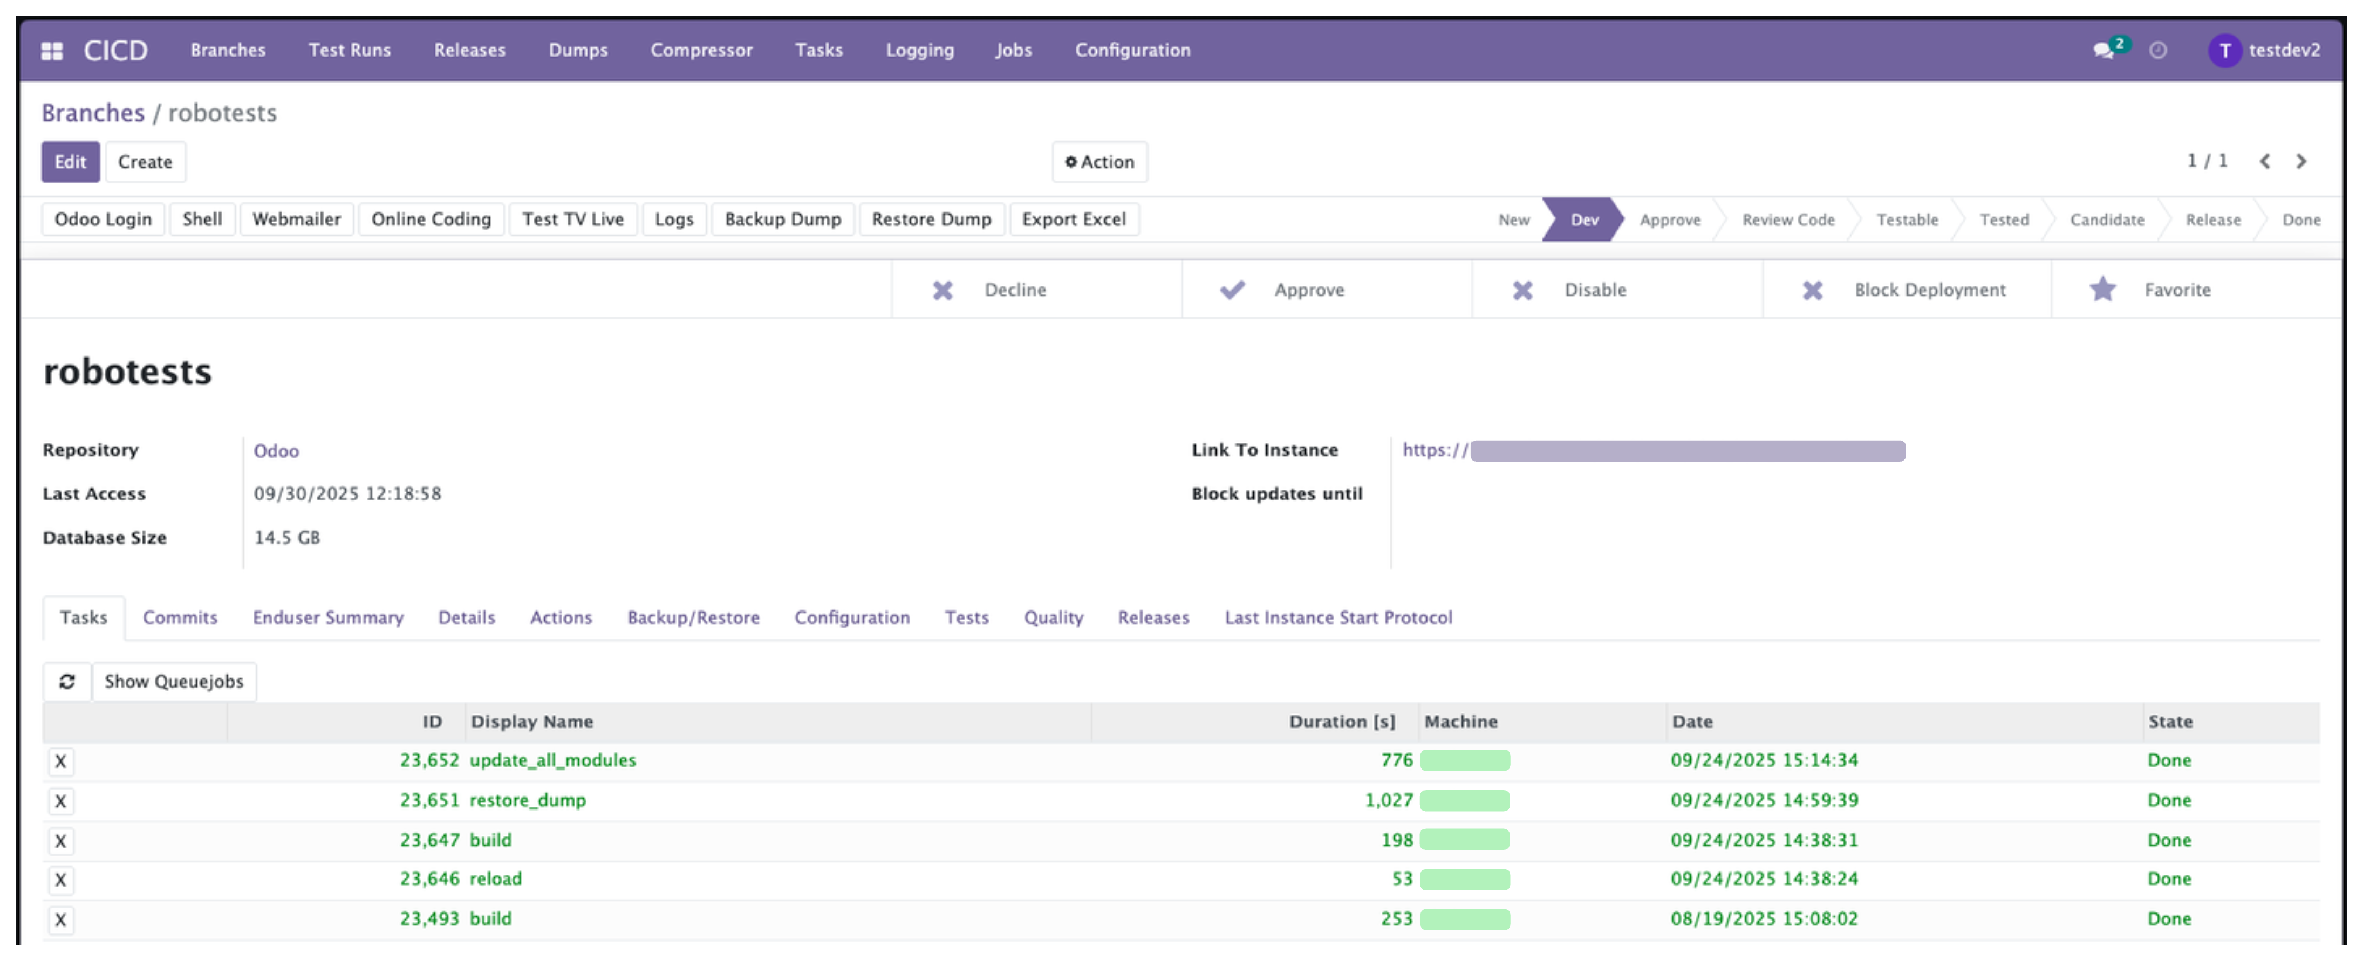Switch to Last Instance Start Protocol tab
The image size is (2363, 961).
pyautogui.click(x=1338, y=618)
